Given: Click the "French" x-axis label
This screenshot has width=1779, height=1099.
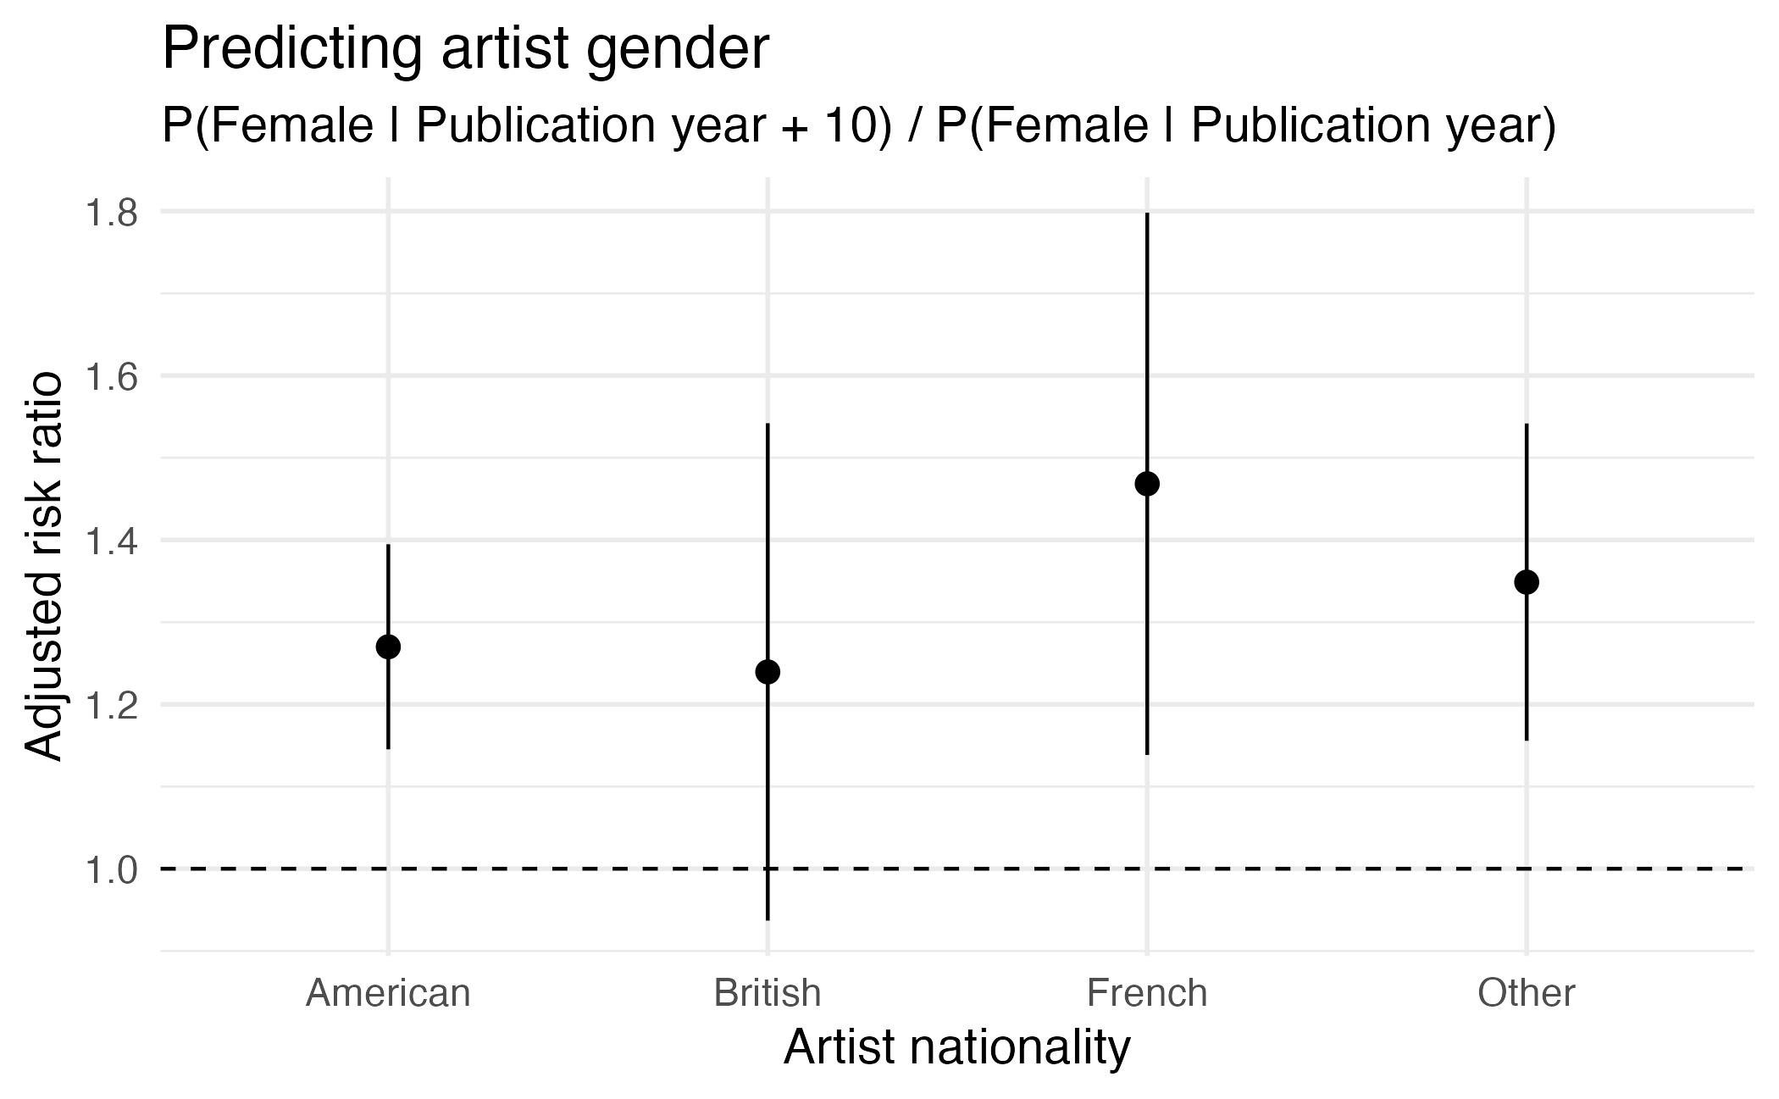Looking at the screenshot, I should click(x=1147, y=993).
